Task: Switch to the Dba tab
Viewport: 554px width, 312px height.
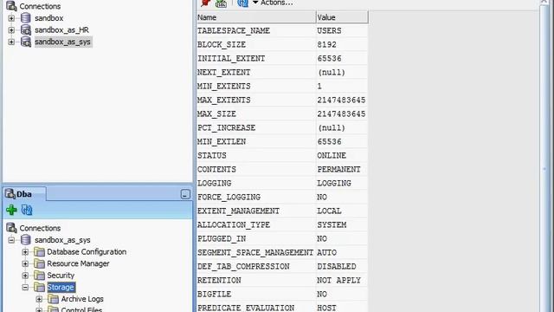Action: [x=23, y=194]
